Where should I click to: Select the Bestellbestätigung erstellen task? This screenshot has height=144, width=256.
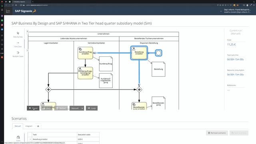pyautogui.click(x=139, y=106)
